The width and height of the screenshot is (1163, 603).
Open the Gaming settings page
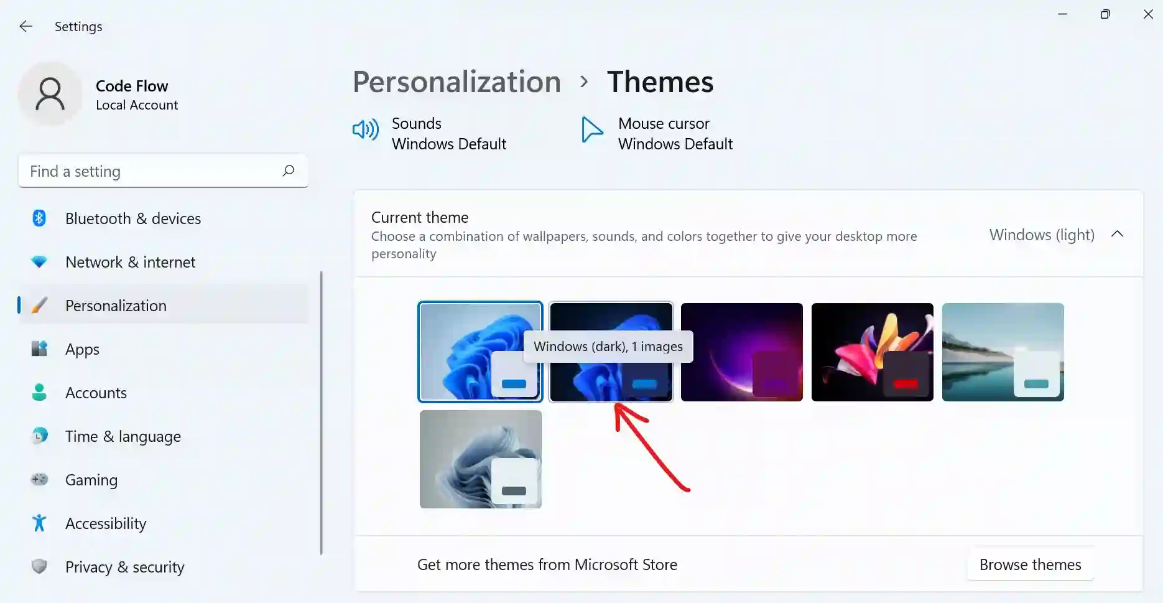coord(163,480)
